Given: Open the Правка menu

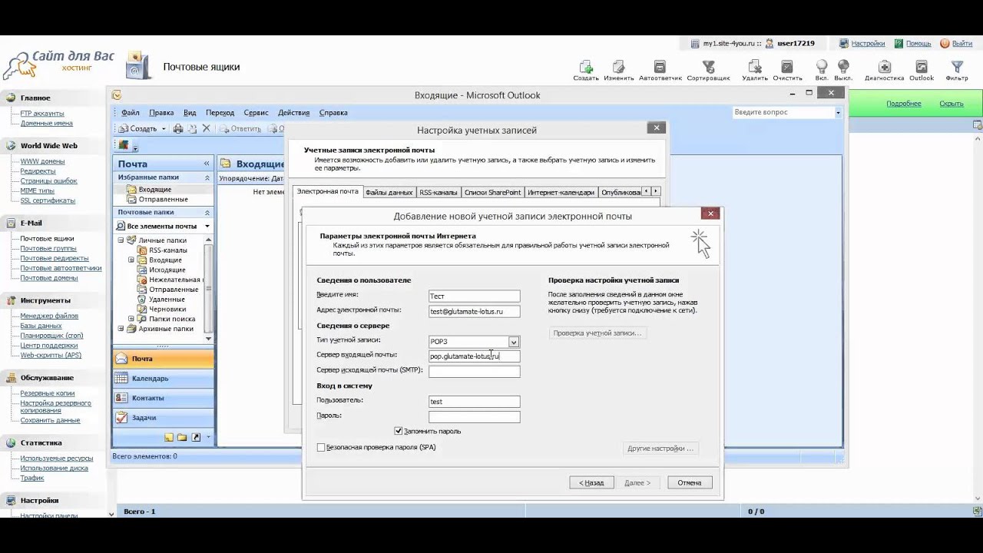Looking at the screenshot, I should (161, 113).
